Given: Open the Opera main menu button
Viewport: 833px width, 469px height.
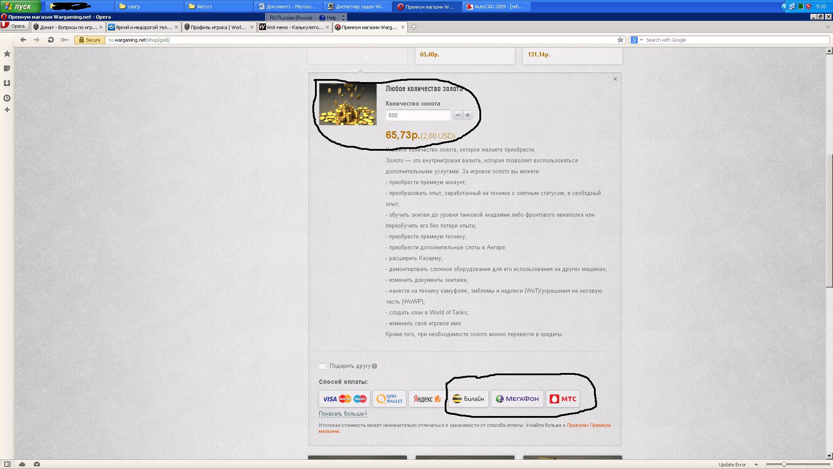Looking at the screenshot, I should 14,26.
